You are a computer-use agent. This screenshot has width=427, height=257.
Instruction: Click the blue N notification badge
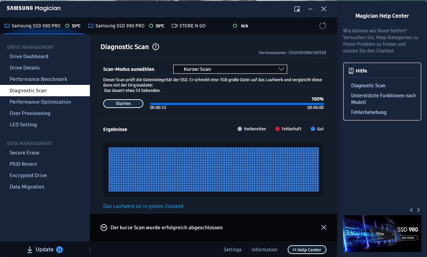[x=59, y=249]
